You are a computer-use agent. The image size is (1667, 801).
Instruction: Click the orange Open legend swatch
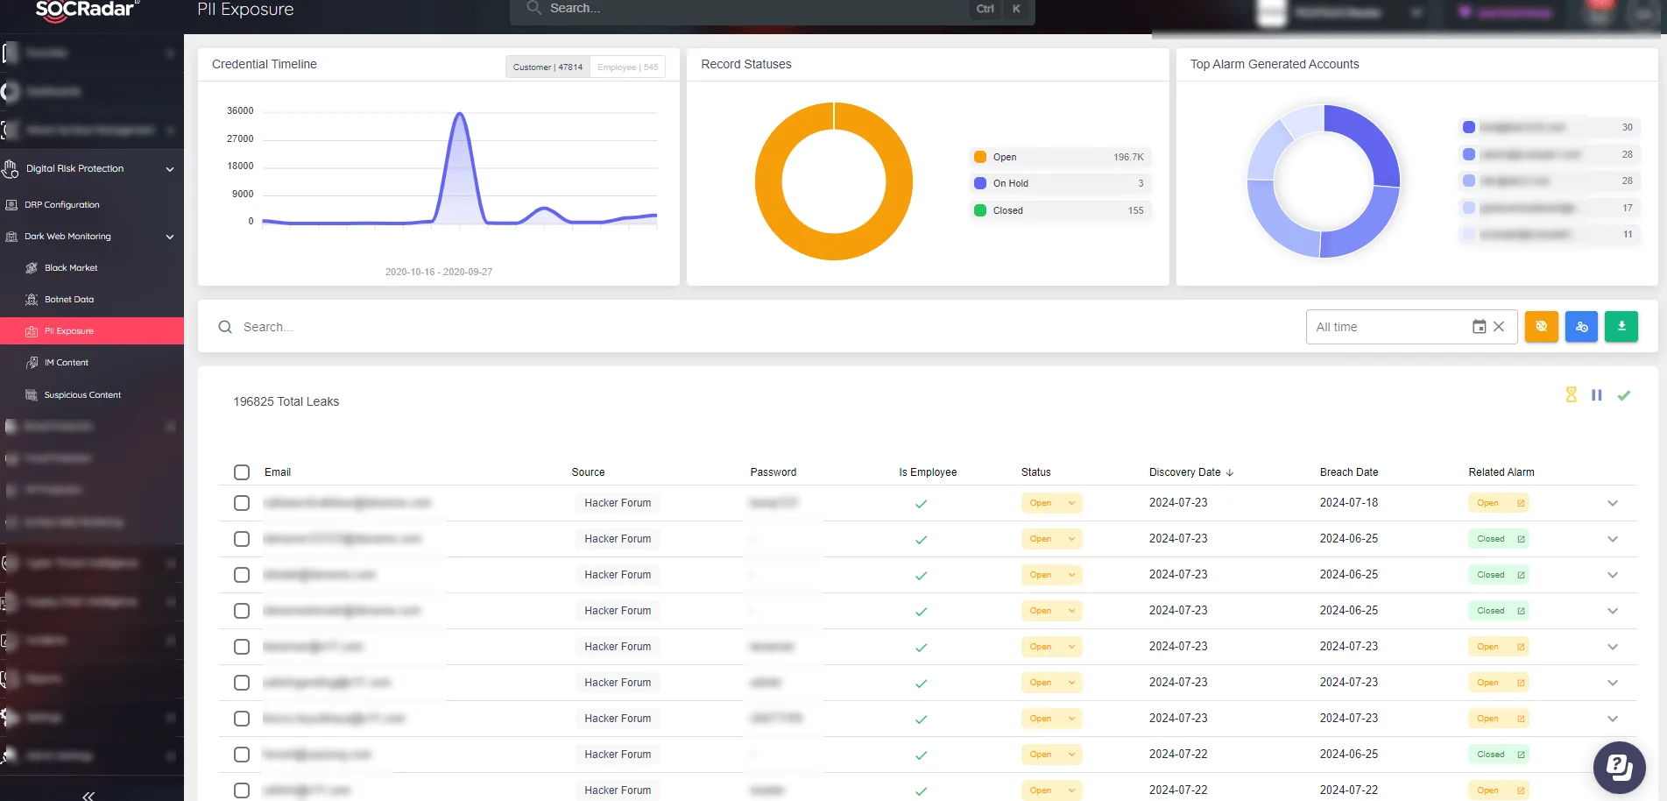click(980, 157)
